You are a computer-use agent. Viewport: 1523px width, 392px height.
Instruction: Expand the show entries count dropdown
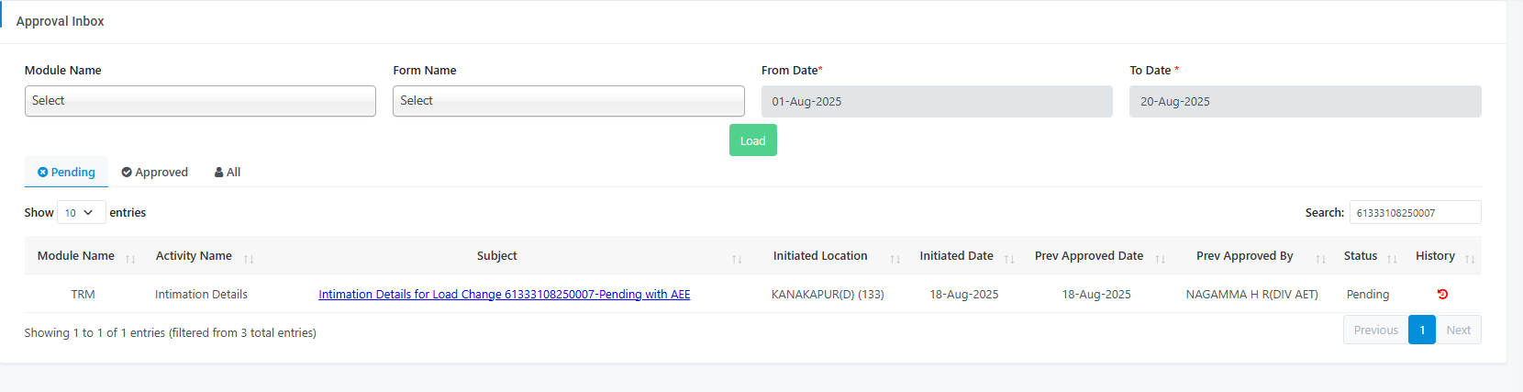tap(81, 212)
